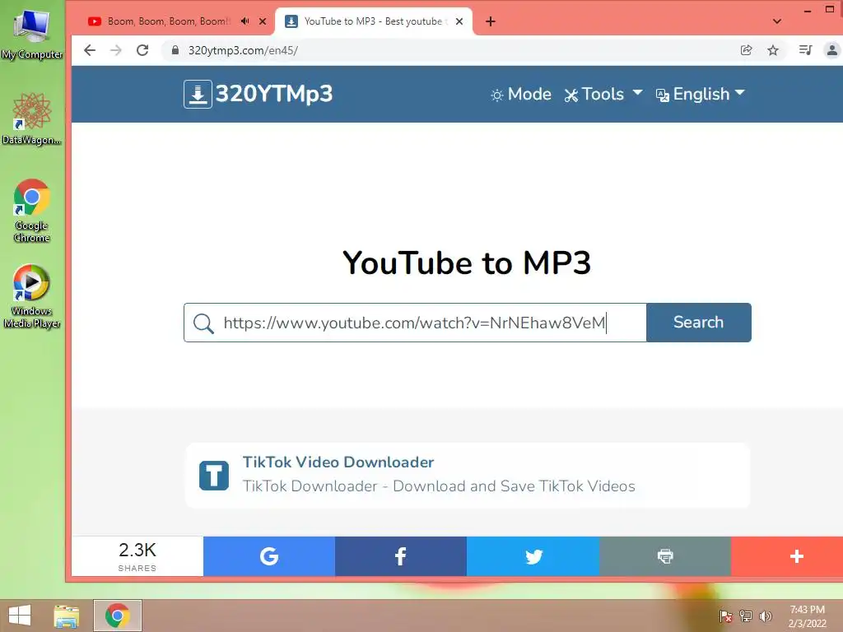Image resolution: width=843 pixels, height=632 pixels.
Task: Open the Action Center flag tray icon
Action: (x=726, y=616)
